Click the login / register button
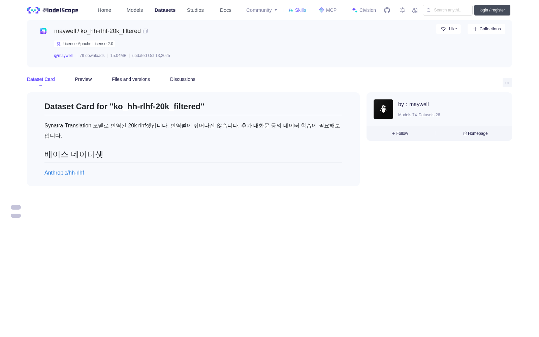Viewport: 539px width, 337px height. pyautogui.click(x=492, y=10)
